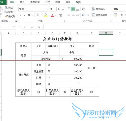This screenshot has width=126, height=121.
Task: Open Merge and Center dropdown arrow
Action: coord(110,15)
